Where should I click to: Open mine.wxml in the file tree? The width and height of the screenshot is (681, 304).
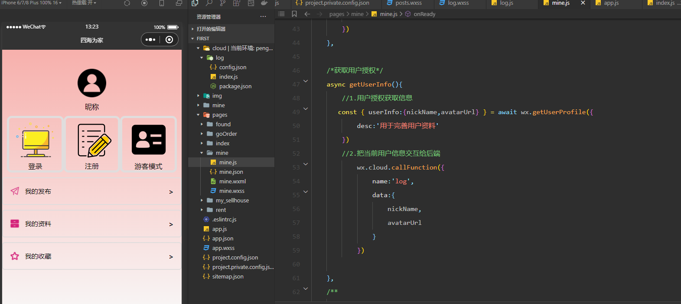point(232,182)
